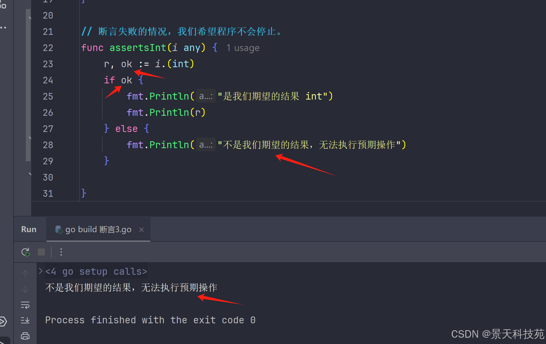Open the sidebar more tool windows ellipsis
Screen dimensions: 546x344
point(3,28)
